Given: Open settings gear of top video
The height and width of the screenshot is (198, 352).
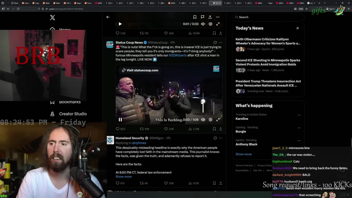Looking at the screenshot, I should (210, 24).
